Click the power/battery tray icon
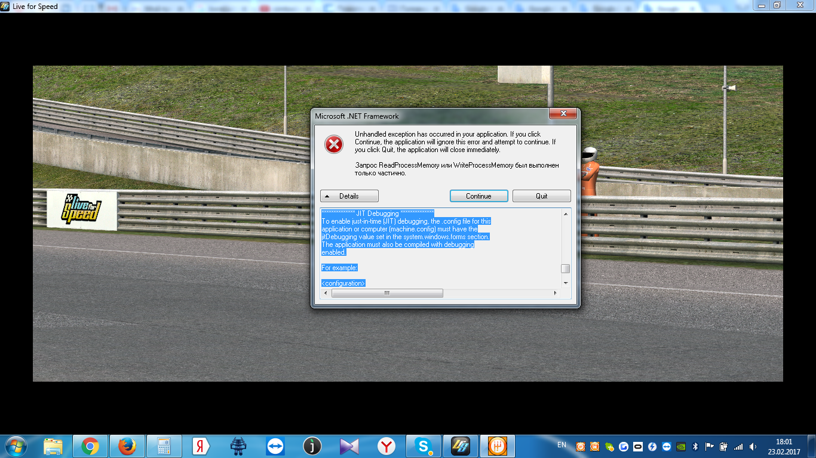The width and height of the screenshot is (816, 458). 724,446
